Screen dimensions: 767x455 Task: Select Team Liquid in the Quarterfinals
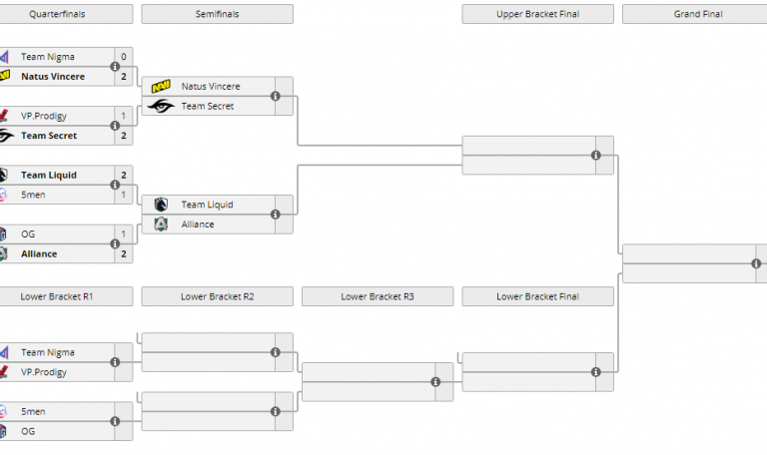49,175
